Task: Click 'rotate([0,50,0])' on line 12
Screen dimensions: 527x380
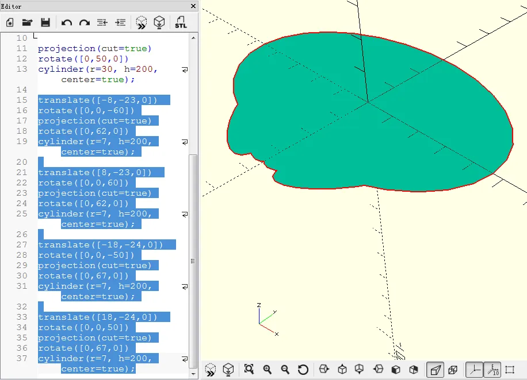Action: 83,59
